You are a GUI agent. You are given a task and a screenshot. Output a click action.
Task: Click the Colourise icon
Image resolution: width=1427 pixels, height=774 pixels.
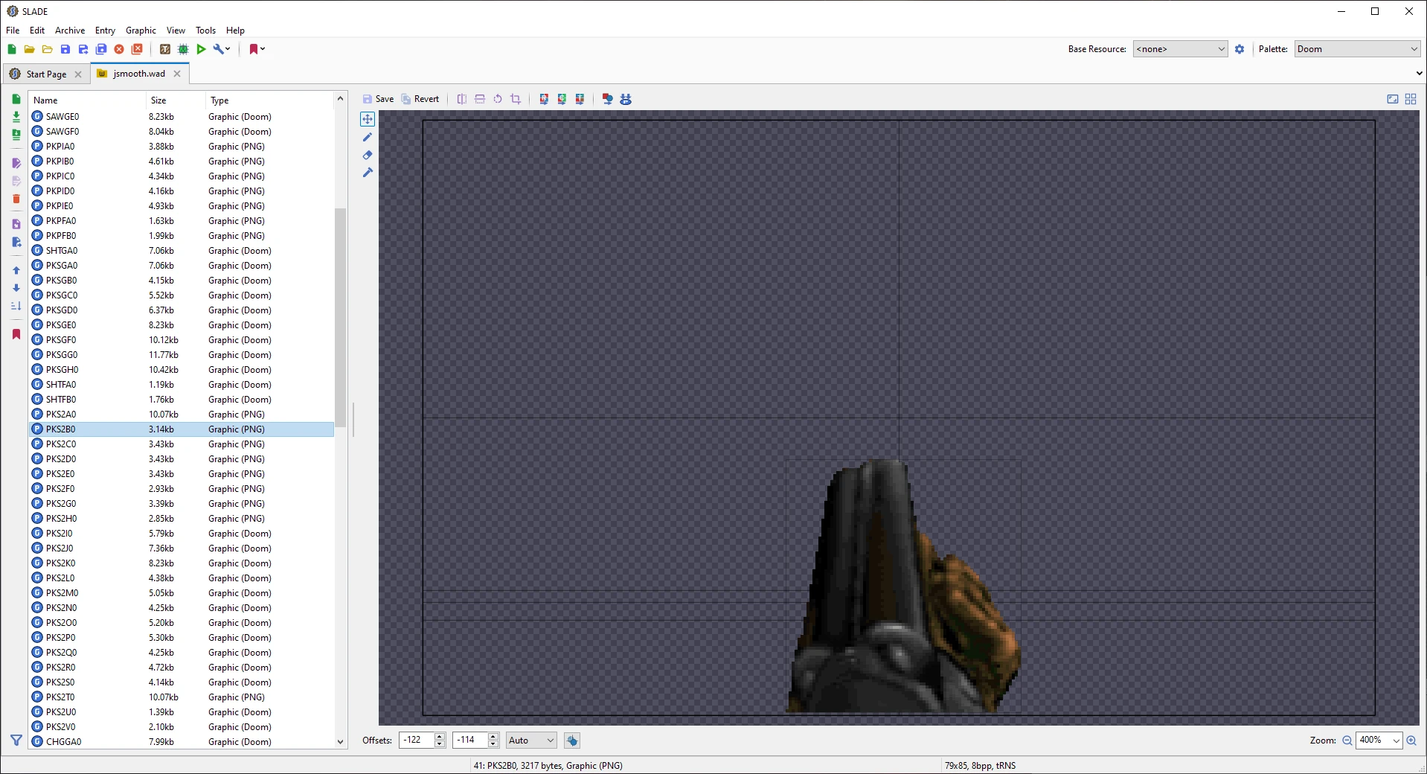pos(562,99)
